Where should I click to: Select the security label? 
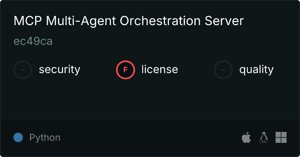[x=59, y=70]
